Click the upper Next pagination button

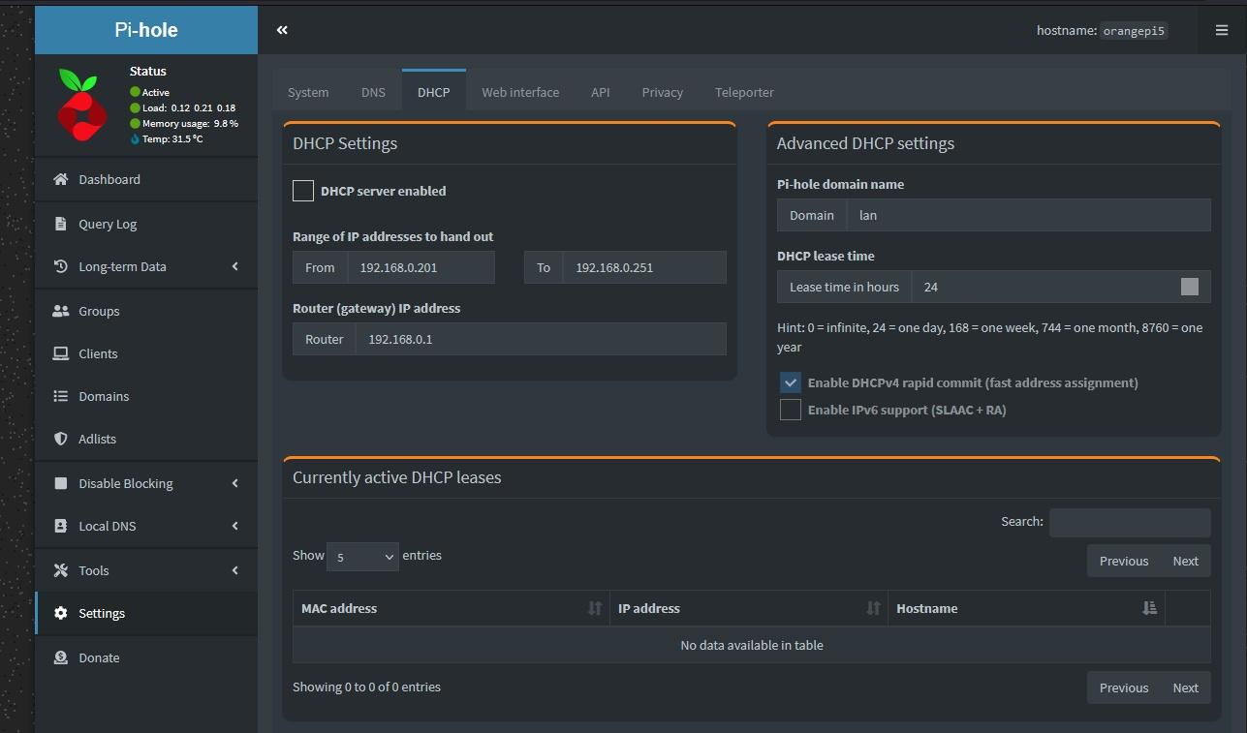(1186, 561)
